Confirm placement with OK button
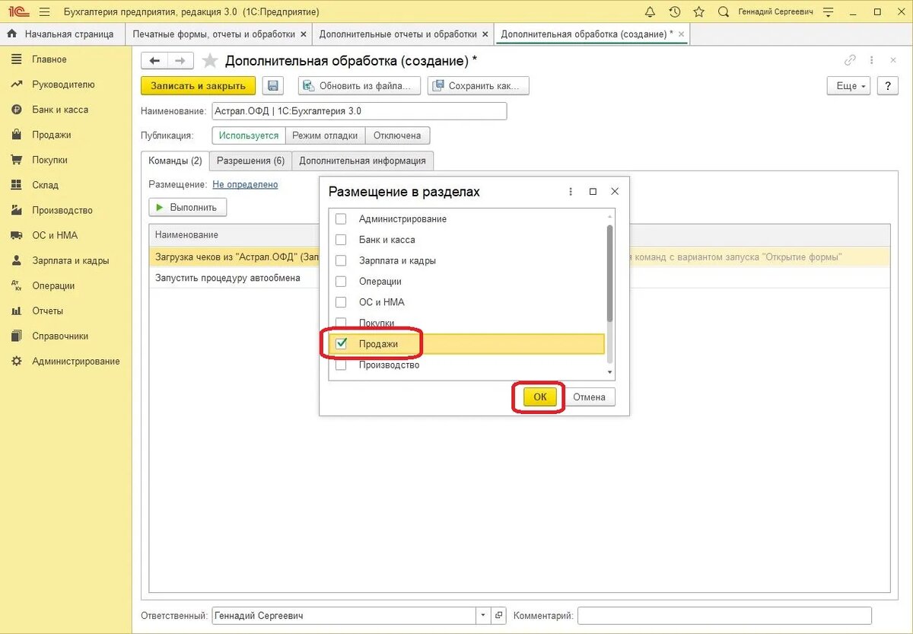This screenshot has width=913, height=634. tap(540, 397)
